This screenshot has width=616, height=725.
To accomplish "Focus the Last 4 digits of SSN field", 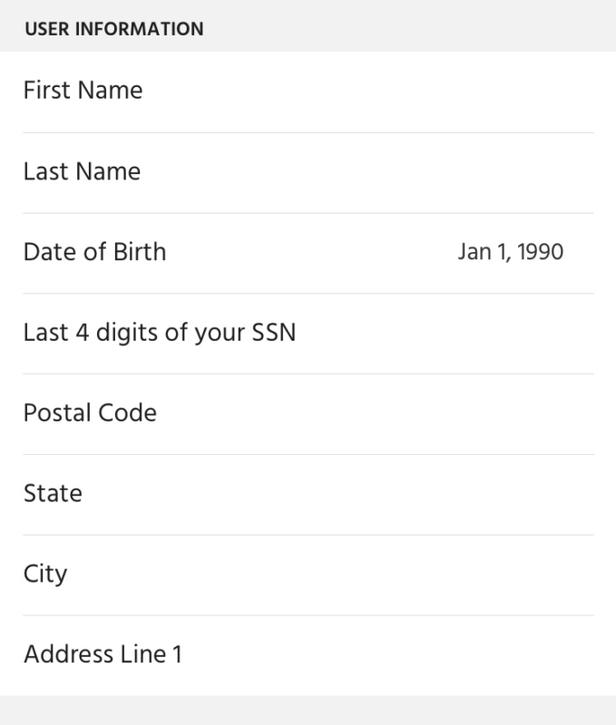I will [308, 333].
